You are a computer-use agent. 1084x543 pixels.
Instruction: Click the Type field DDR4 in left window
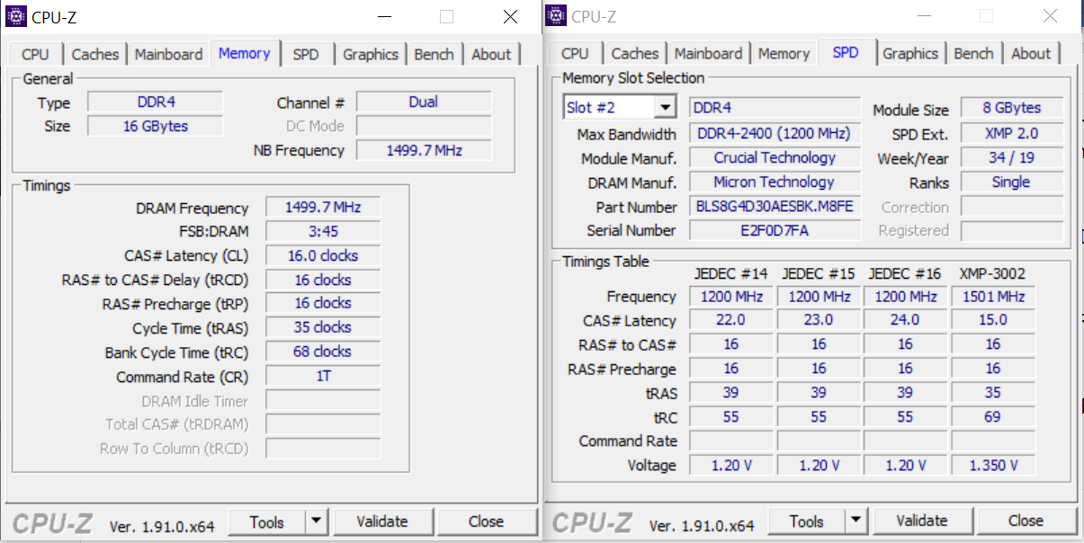[x=155, y=102]
